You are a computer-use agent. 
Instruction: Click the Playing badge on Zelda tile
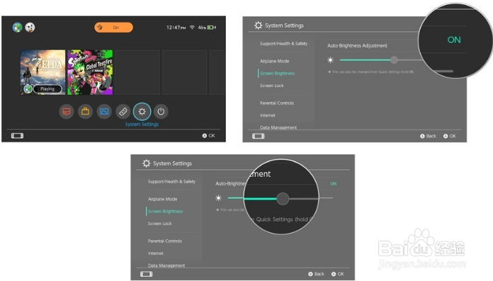point(47,89)
